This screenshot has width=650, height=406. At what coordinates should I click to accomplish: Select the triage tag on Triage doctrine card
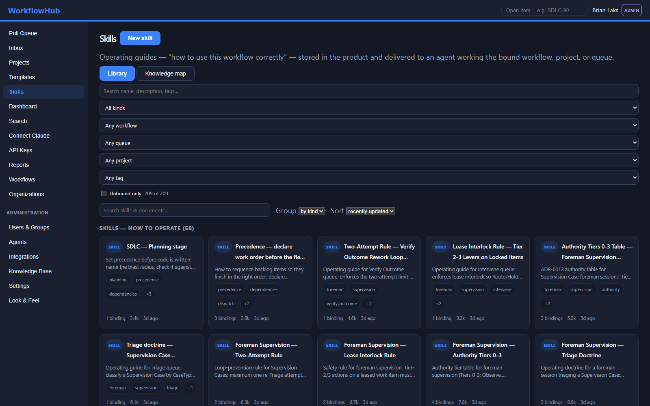click(172, 388)
